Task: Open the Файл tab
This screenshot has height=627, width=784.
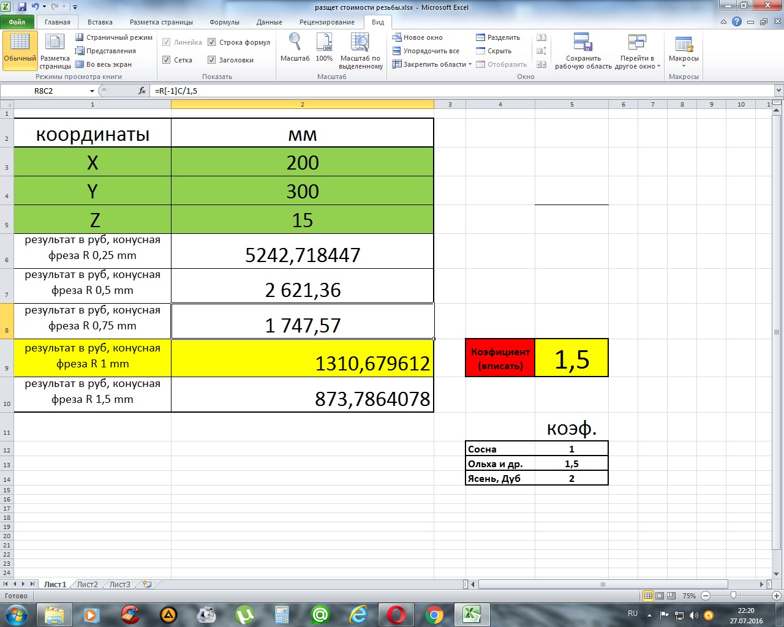Action: 17,22
